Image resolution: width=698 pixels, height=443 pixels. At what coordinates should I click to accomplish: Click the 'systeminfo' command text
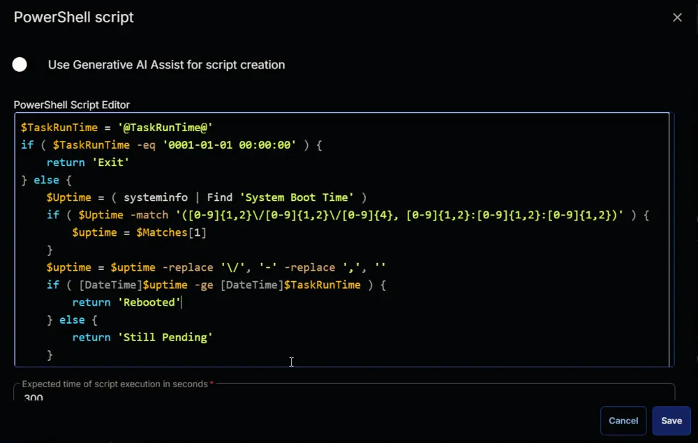pos(156,197)
